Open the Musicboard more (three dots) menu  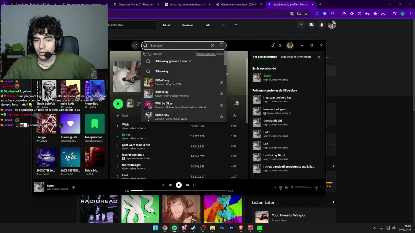[x=237, y=25]
